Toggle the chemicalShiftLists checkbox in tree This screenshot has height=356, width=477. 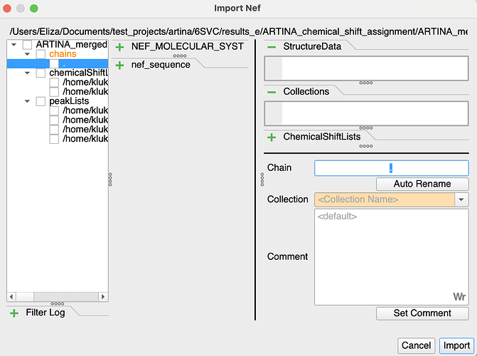(41, 73)
